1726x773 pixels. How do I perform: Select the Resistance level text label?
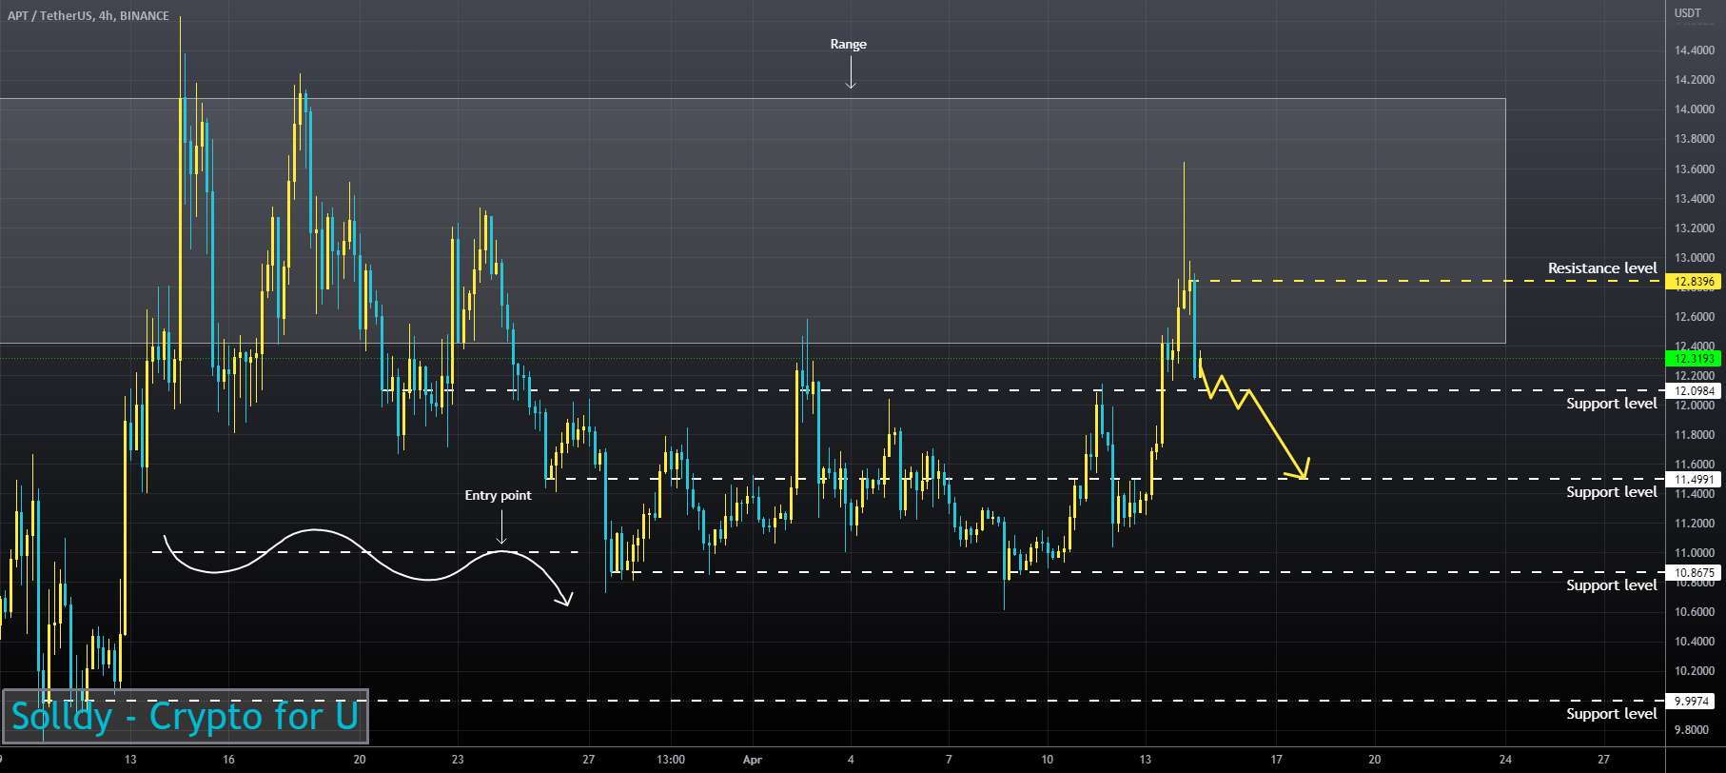coord(1602,268)
